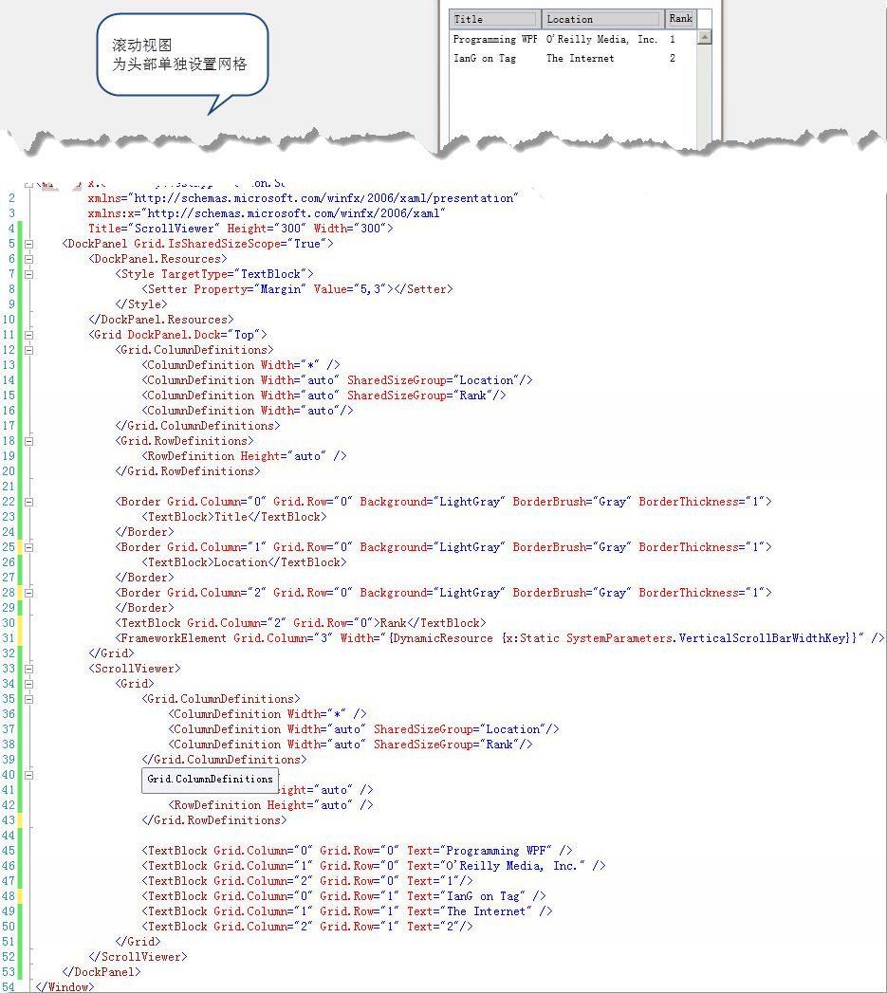Click TextBlock Text="2" on line 50
887x993 pixels.
click(307, 928)
